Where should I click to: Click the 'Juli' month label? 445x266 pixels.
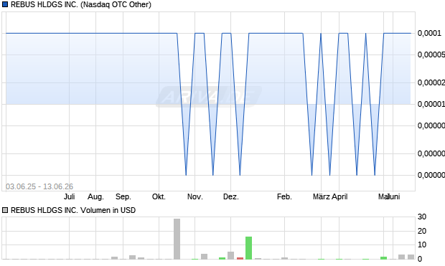(x=69, y=196)
